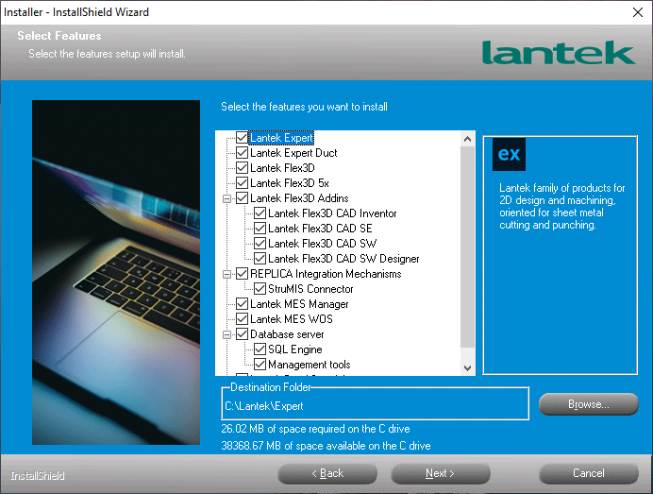Select the Lantek Expert Duct label
Viewport: 653px width, 494px height.
pyautogui.click(x=293, y=153)
